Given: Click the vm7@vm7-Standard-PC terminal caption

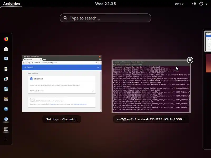Looking at the screenshot, I should (x=151, y=119).
